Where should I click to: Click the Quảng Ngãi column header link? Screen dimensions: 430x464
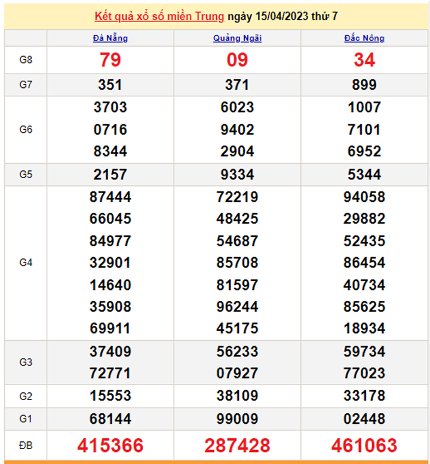[237, 38]
